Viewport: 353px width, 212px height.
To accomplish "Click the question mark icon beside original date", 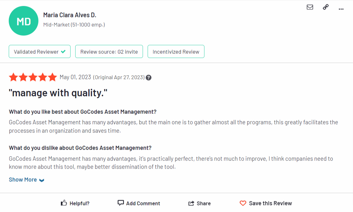I will (149, 78).
